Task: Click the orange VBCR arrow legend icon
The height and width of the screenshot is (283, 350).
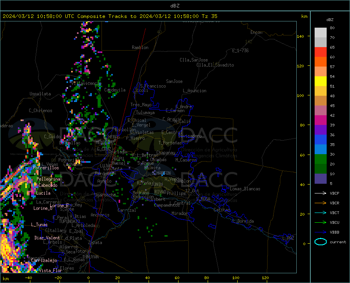Action: 320,203
